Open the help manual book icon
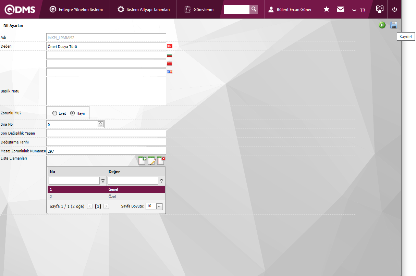416x276 pixels. (379, 9)
